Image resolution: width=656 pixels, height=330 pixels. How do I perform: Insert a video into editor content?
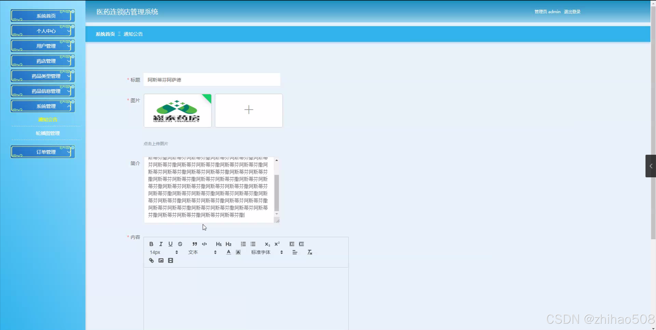click(170, 260)
